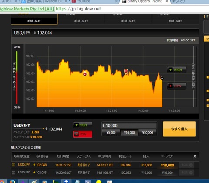Select red LOW option in the order panel
Screen dimensions: 209x183
[x=83, y=134]
